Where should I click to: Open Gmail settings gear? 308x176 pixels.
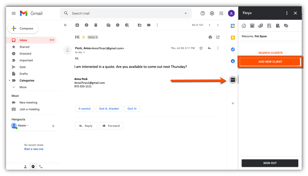pyautogui.click(x=212, y=13)
